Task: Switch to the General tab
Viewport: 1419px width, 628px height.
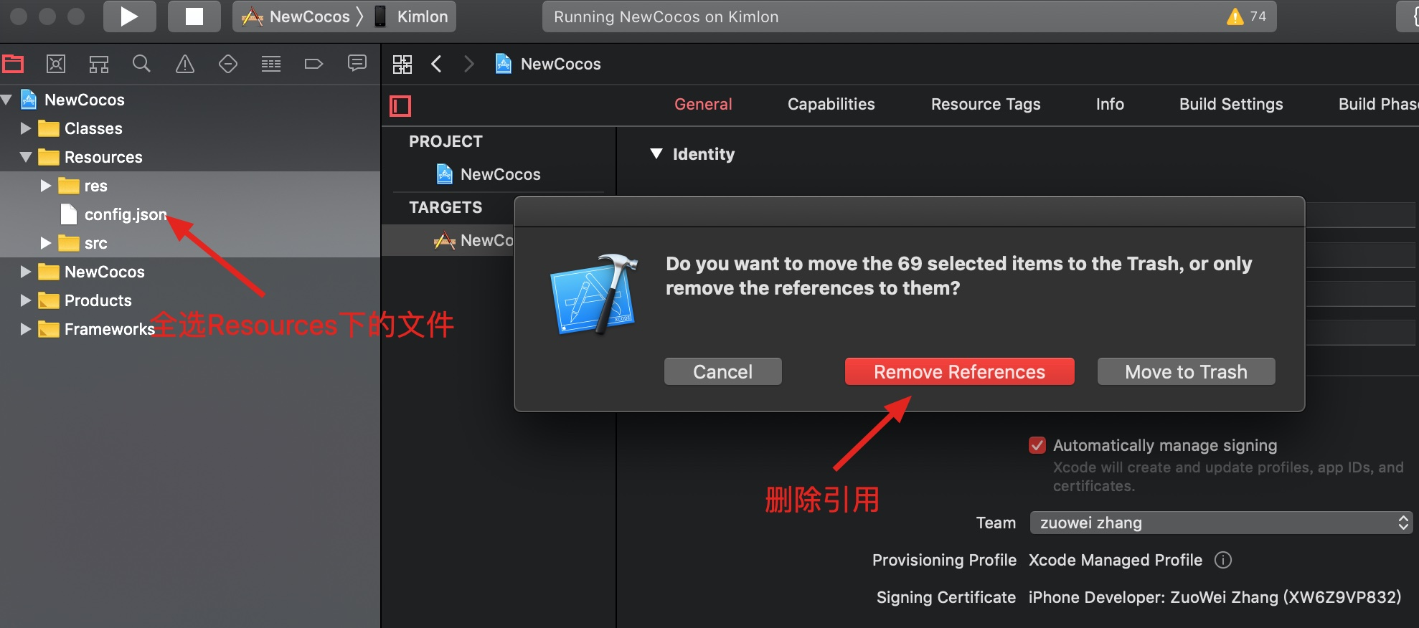Action: click(x=703, y=104)
